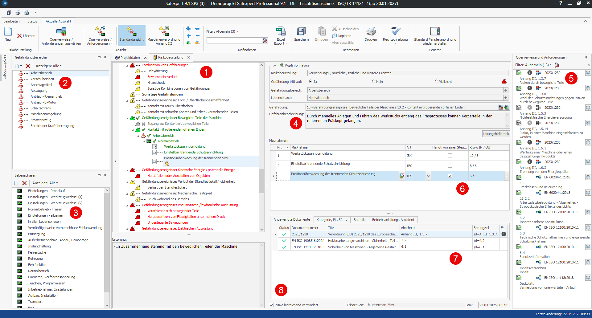Click the Erklärt von name field
The image size is (592, 318).
pos(416,305)
